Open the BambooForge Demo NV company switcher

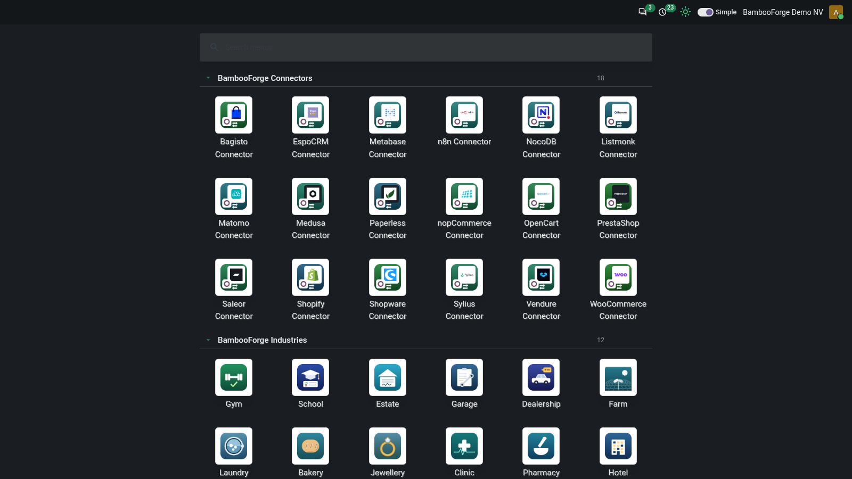tap(783, 12)
